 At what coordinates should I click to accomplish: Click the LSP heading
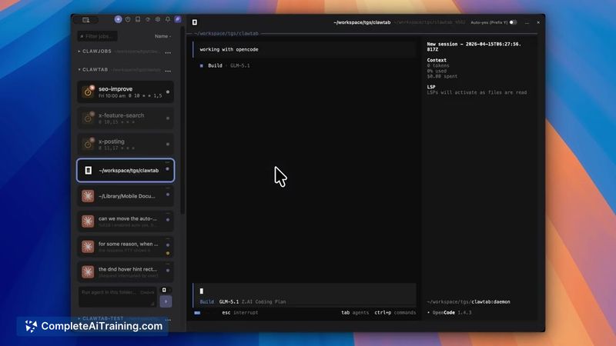[431, 87]
